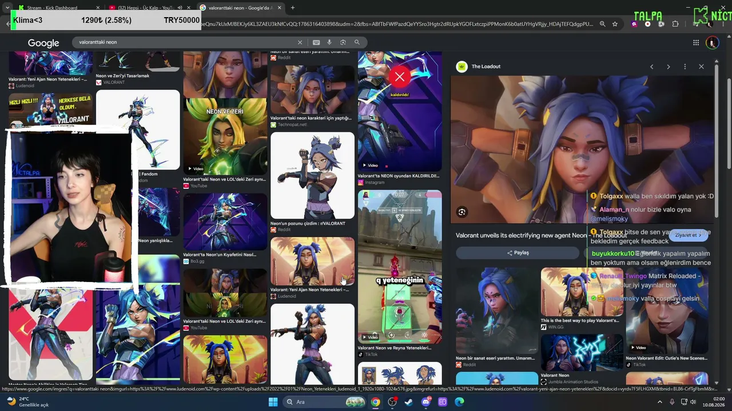This screenshot has width=732, height=411.
Task: Mute the YouTube tab audio icon
Action: [x=180, y=8]
